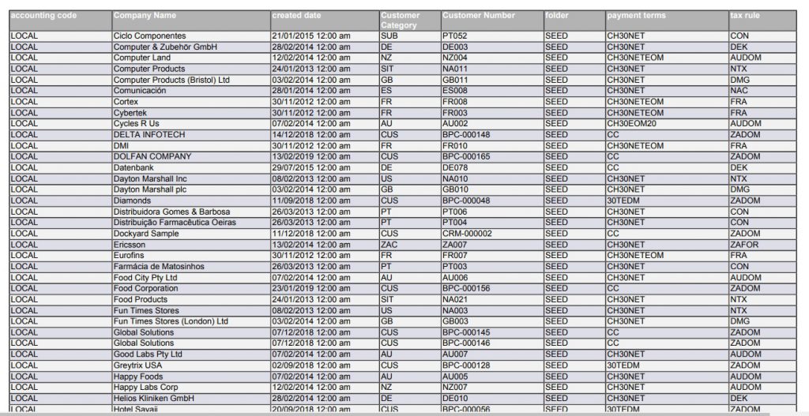Select the Happy Foods company cell
The height and width of the screenshot is (416, 809).
pyautogui.click(x=191, y=377)
